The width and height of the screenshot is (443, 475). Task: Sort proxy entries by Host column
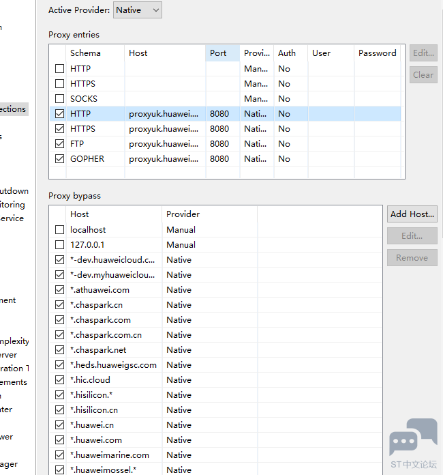tap(165, 53)
